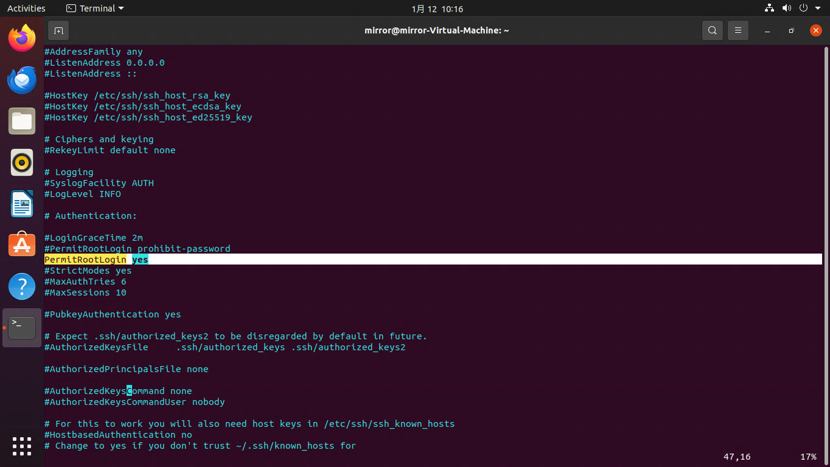Click the ssh_host_ecdsa_key HostKey line
Image resolution: width=830 pixels, height=467 pixels.
(143, 106)
